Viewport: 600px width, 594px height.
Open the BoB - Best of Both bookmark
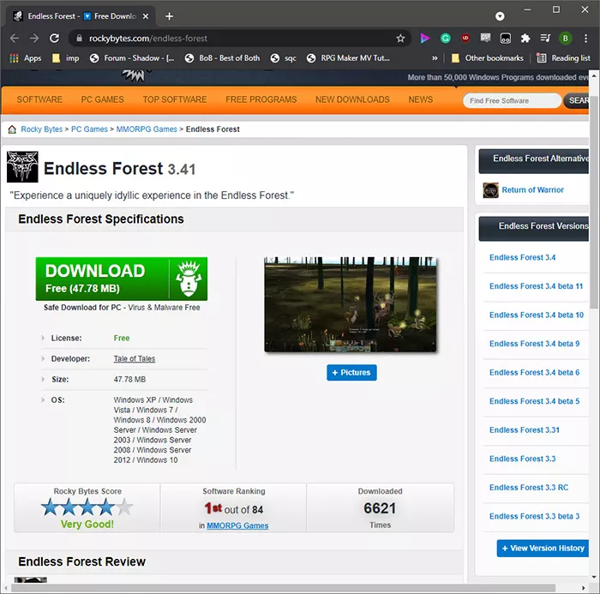pos(222,58)
